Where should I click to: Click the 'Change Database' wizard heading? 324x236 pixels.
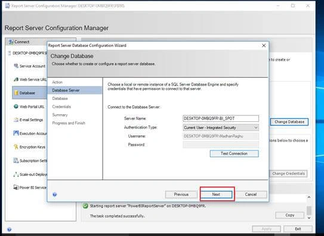pyautogui.click(x=72, y=56)
